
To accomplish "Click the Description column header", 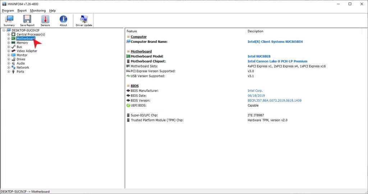I will [304, 31].
